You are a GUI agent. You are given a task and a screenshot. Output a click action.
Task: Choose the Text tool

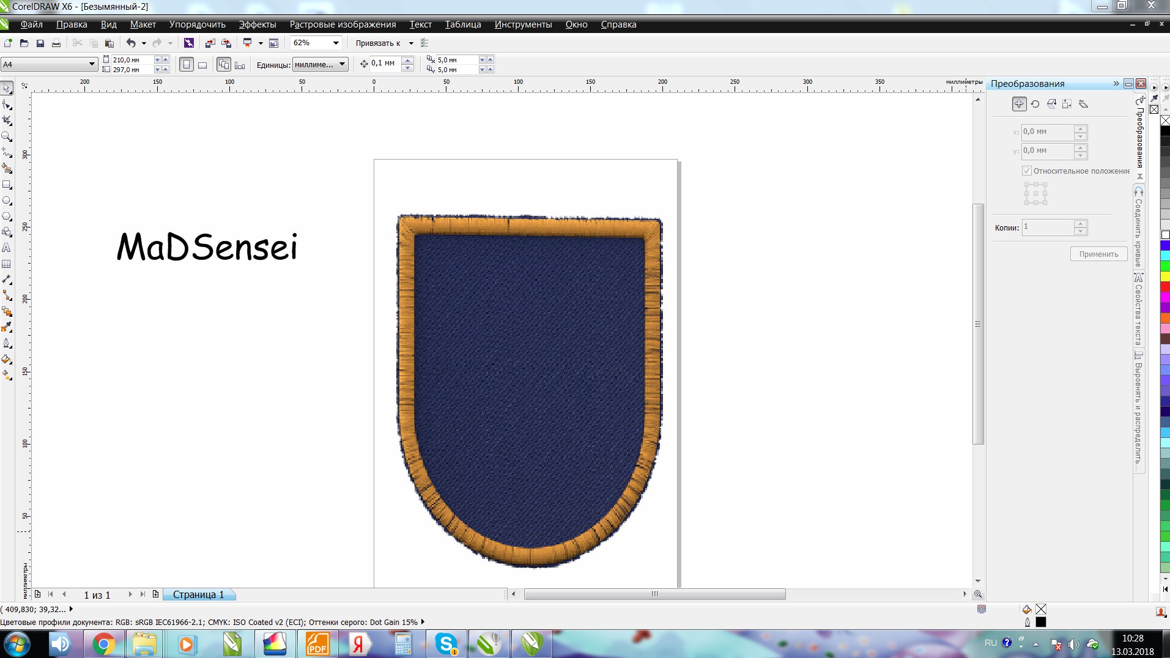[x=7, y=248]
